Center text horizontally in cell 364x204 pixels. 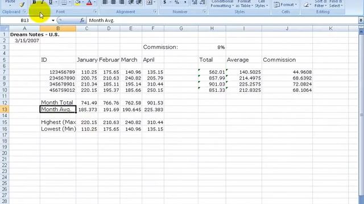pos(113,2)
